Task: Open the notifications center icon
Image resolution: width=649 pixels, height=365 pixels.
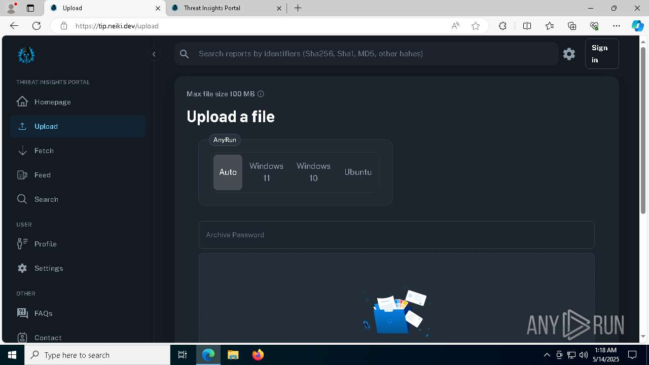Action: [x=632, y=355]
